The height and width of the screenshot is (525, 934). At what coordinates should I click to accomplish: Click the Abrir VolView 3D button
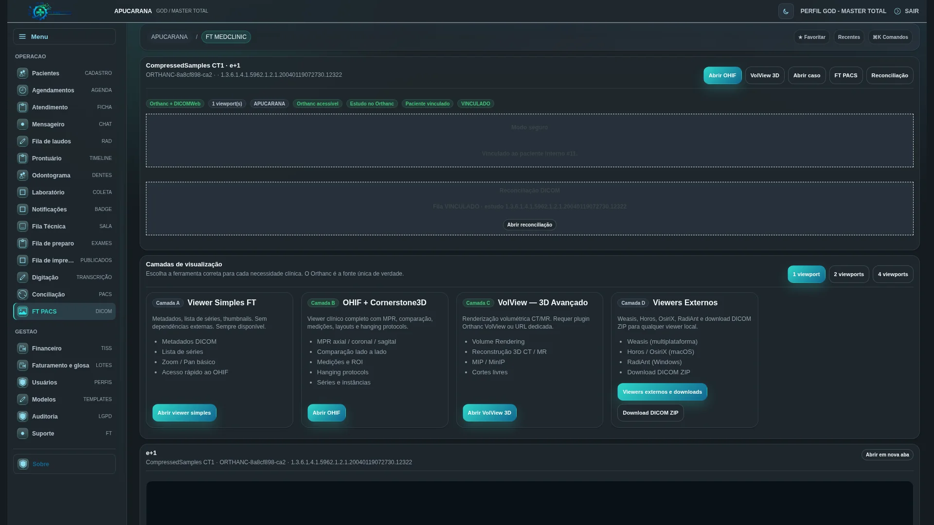(489, 413)
